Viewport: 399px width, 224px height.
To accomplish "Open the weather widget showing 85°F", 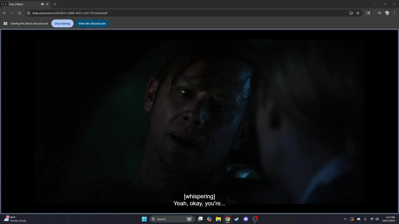I will coord(15,219).
